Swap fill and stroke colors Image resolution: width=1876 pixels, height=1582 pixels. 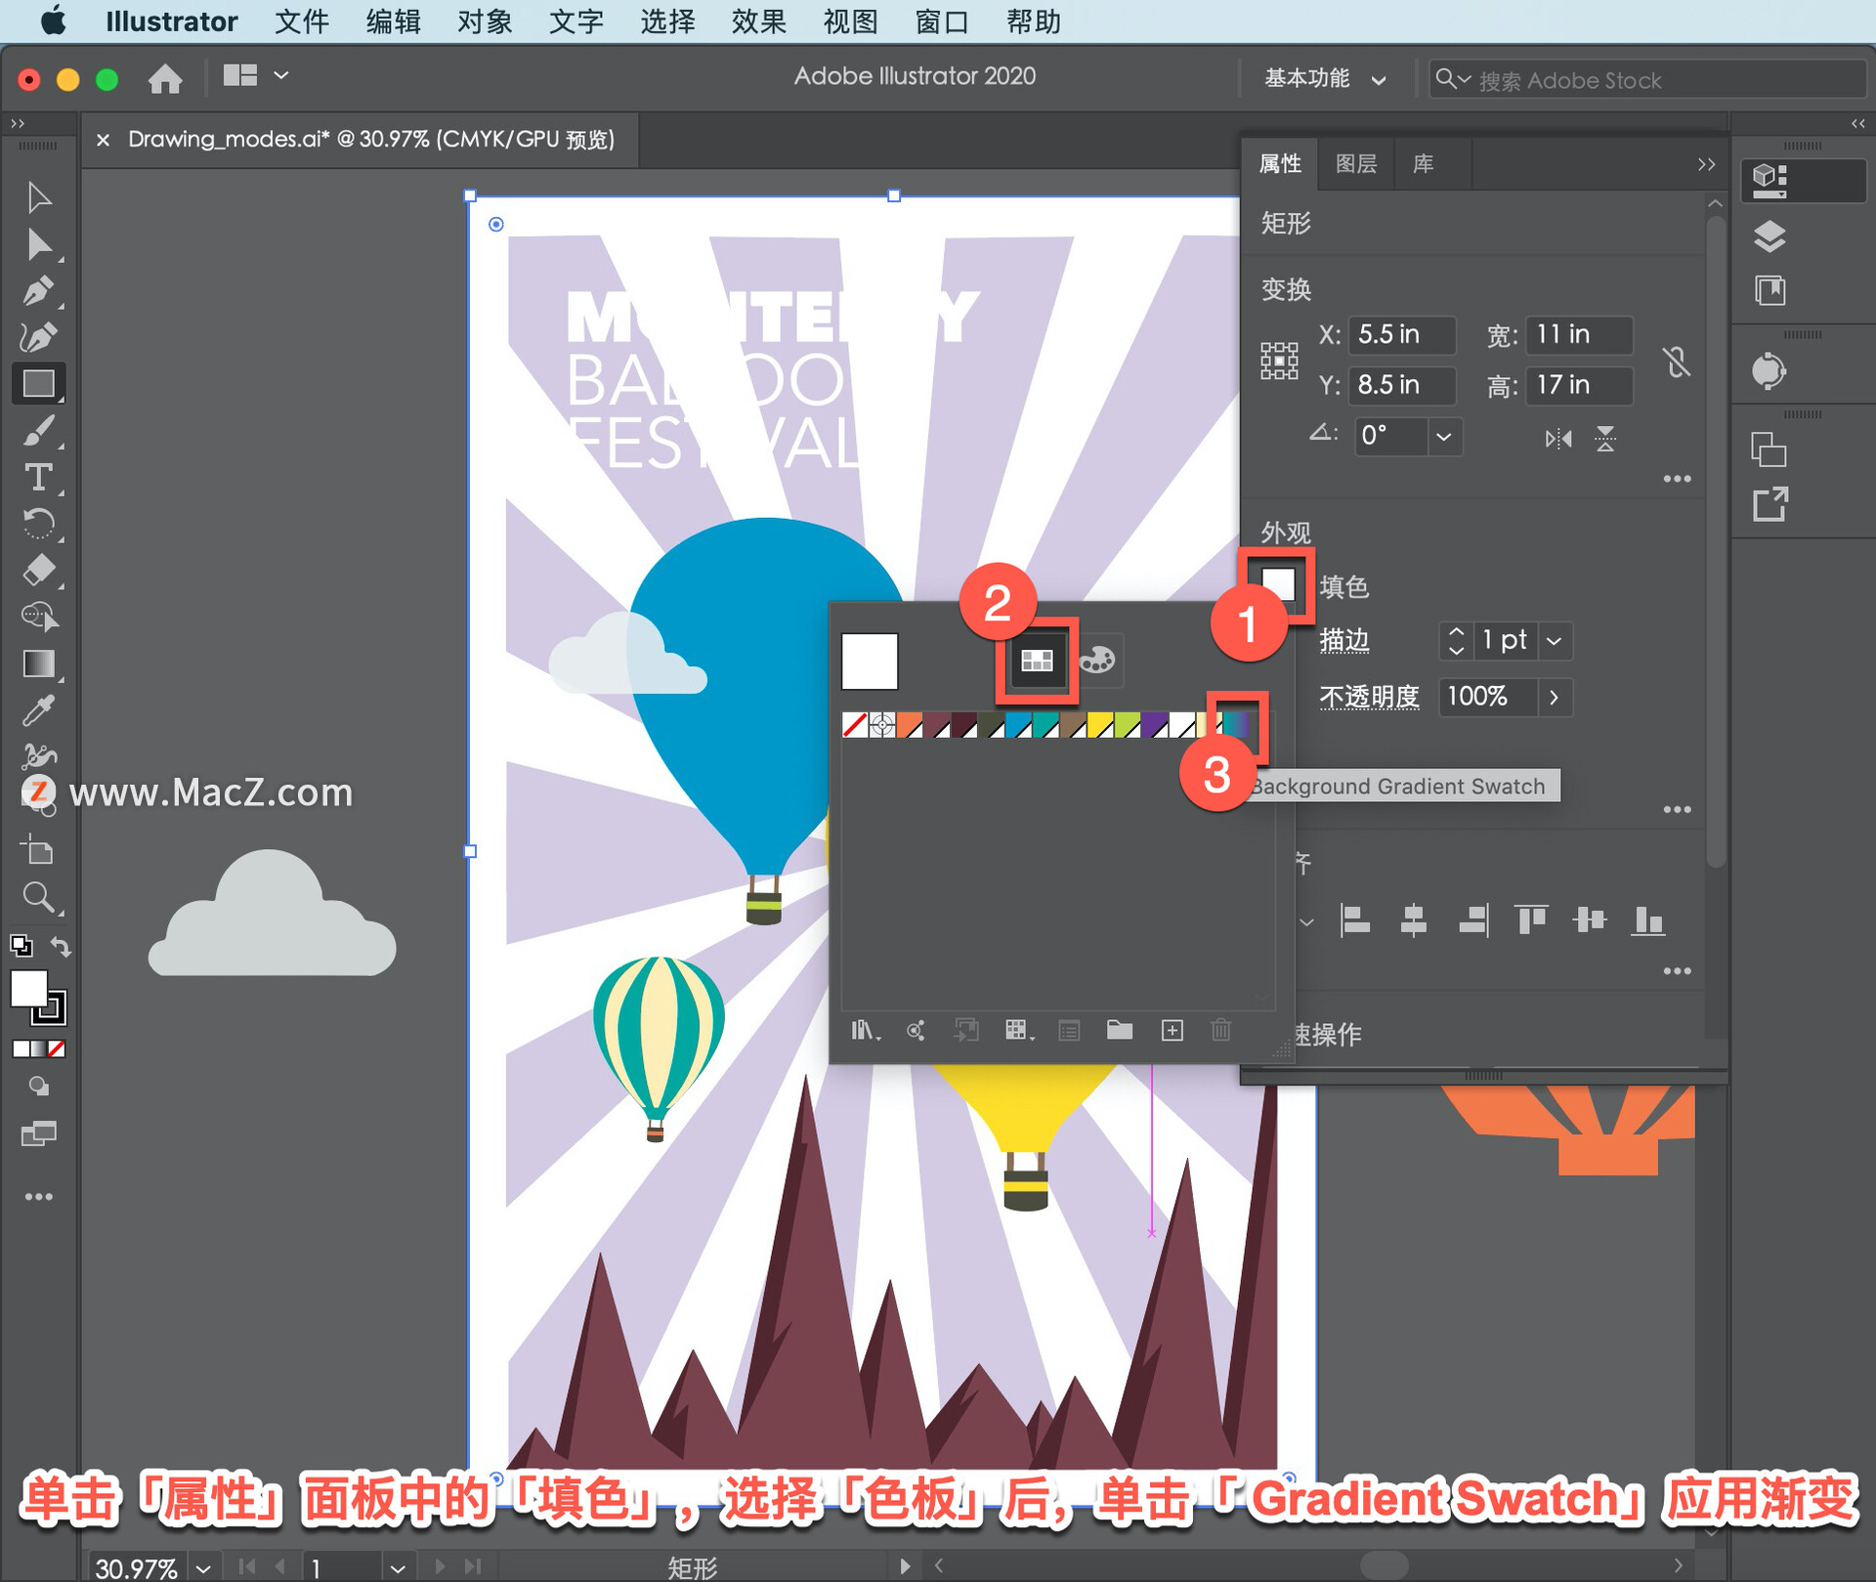point(61,946)
